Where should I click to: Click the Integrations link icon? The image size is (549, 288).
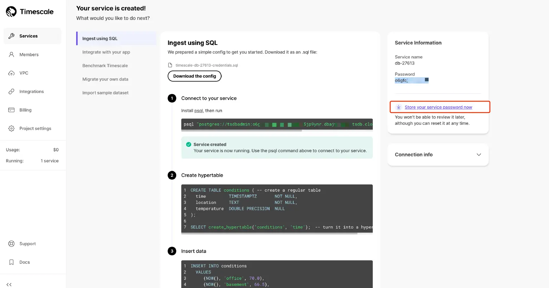tap(11, 92)
